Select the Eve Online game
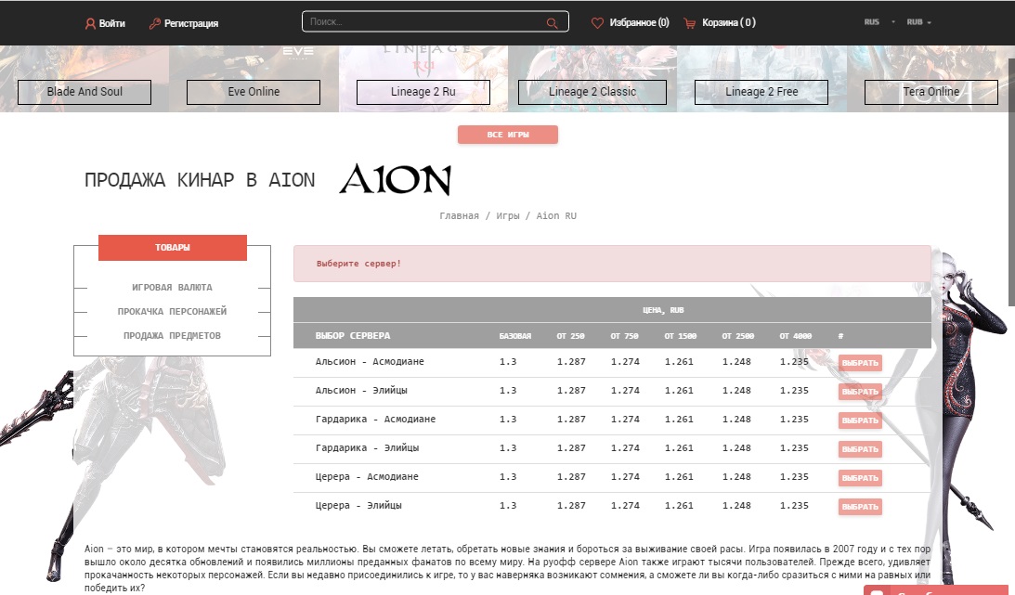 point(254,92)
